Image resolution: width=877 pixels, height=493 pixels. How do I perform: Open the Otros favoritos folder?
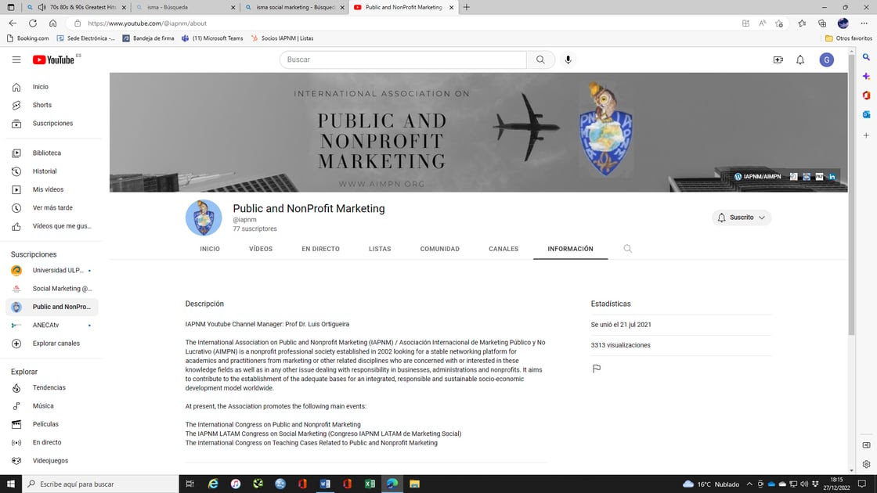[x=849, y=38]
